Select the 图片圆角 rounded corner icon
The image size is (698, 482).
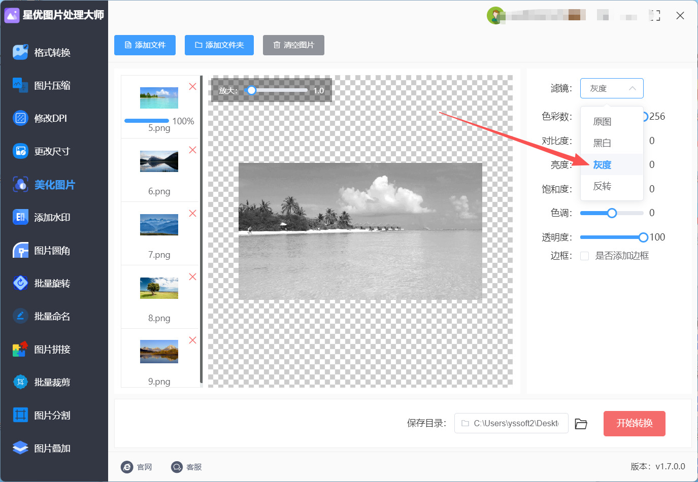point(20,251)
